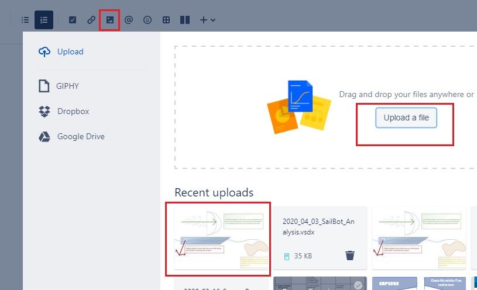
Task: Click the GIPHY file icon
Action: tap(44, 86)
